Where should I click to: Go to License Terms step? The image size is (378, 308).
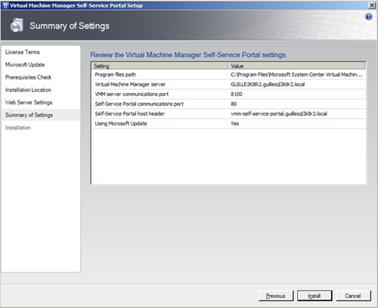[x=23, y=52]
